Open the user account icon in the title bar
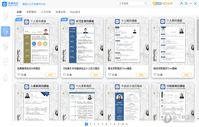 click(x=181, y=3)
